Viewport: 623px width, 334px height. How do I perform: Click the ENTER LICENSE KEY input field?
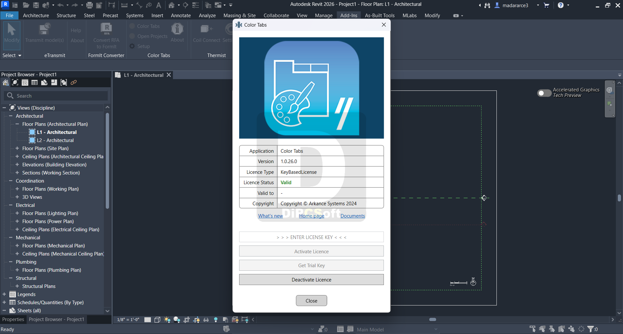click(x=311, y=237)
